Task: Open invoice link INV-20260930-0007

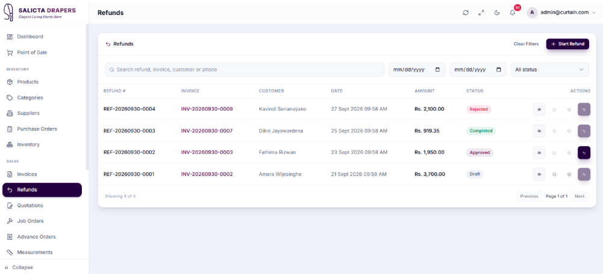Action: (x=207, y=131)
